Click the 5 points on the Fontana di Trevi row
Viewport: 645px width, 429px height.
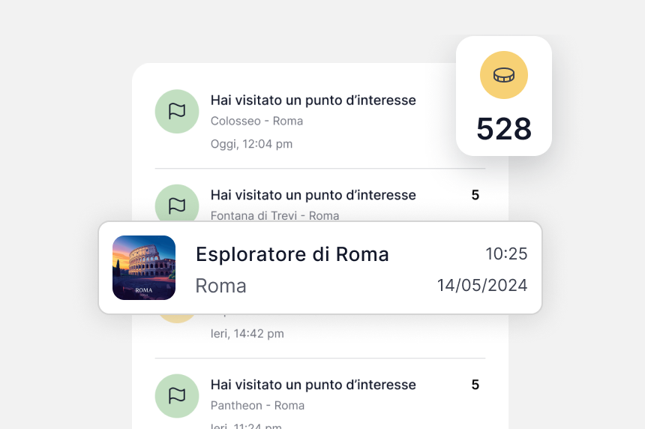[475, 195]
